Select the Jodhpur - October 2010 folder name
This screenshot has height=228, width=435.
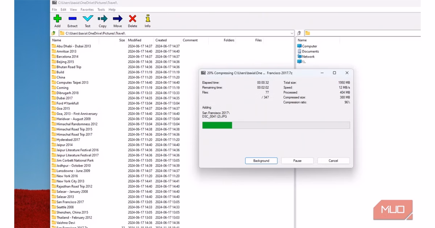click(74, 165)
